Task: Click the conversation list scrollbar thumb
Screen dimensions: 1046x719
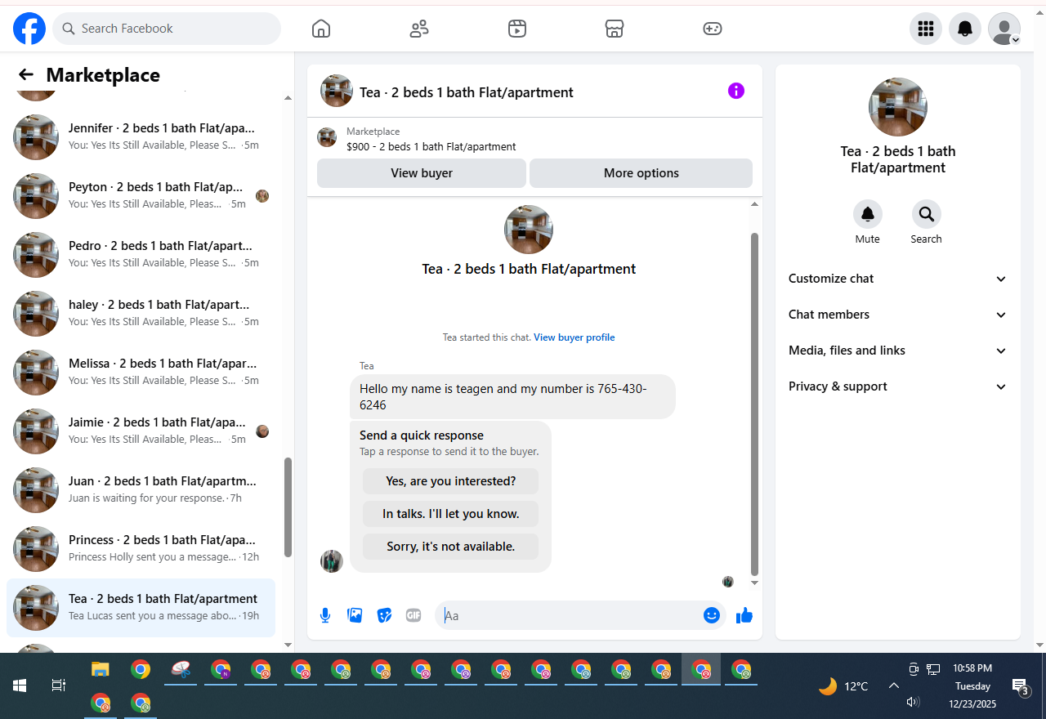Action: (x=288, y=507)
